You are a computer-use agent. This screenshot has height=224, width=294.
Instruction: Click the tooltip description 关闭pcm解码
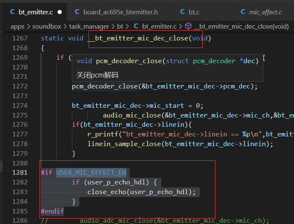click(x=97, y=75)
